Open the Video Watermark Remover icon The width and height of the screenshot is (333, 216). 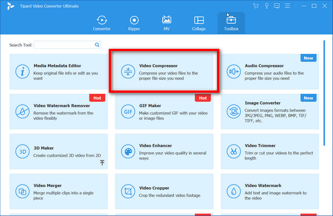23,112
